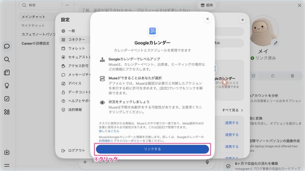Click the ログアウト exit icon
The height and width of the screenshot is (171, 305).
[x=63, y=150]
